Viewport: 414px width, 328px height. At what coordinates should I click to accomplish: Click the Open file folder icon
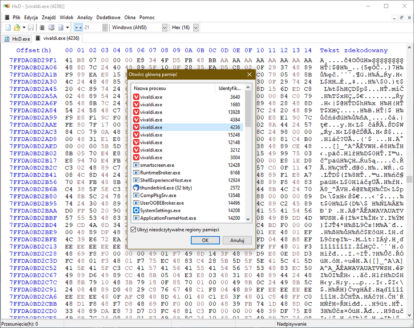(17, 27)
